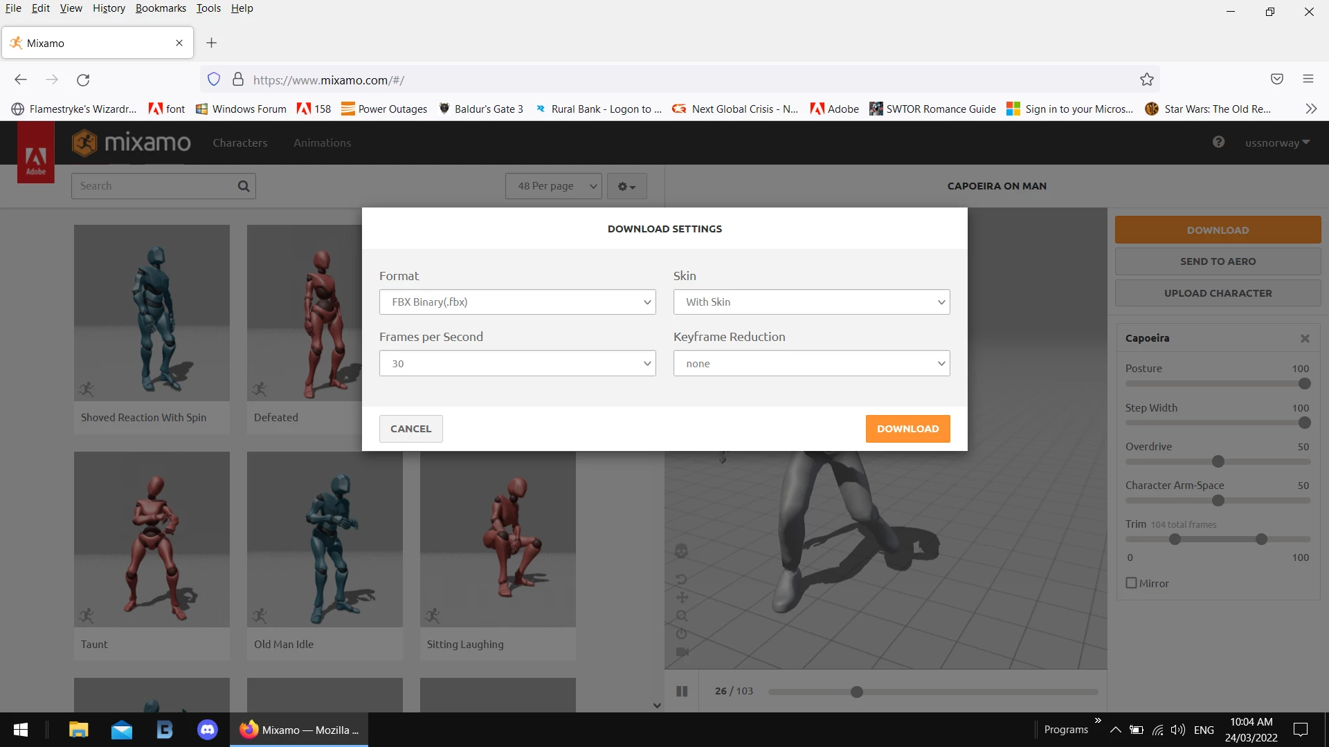
Task: Expand the Skin dropdown
Action: [x=811, y=302]
